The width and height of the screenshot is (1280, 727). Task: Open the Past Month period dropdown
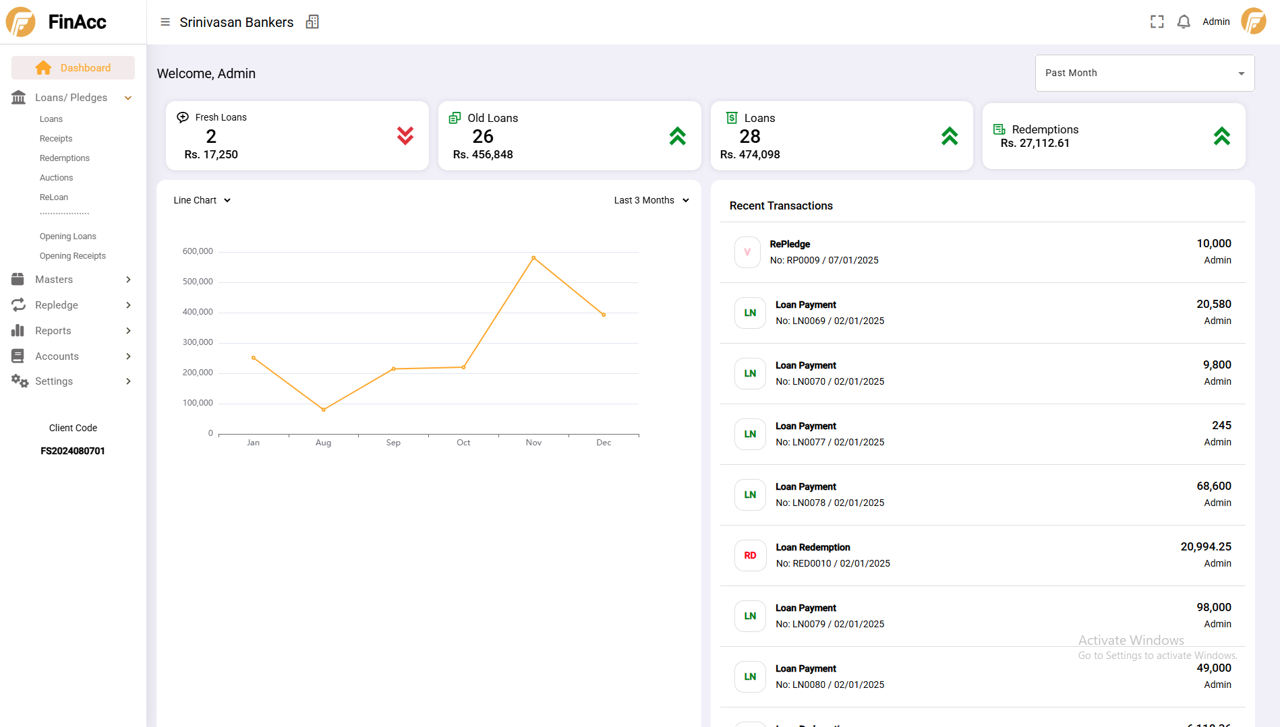point(1144,73)
